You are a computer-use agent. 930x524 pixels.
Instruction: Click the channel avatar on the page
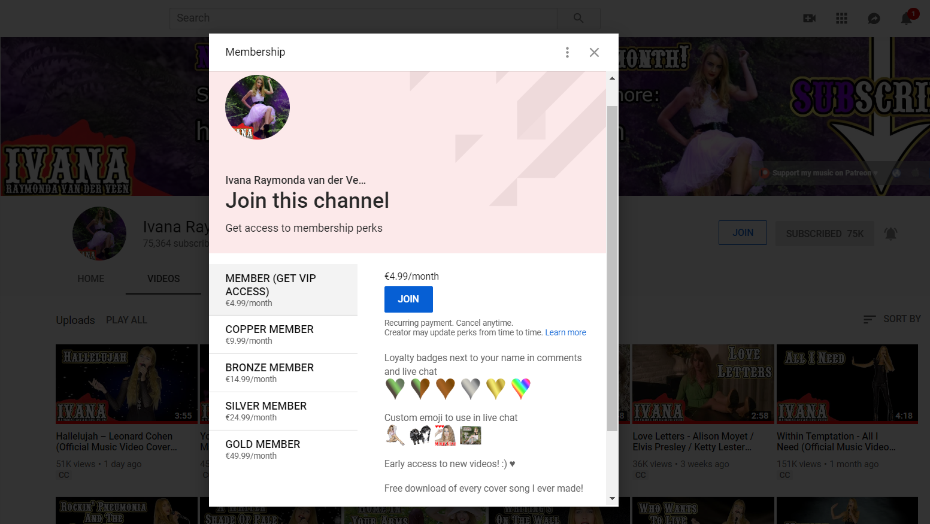coord(99,234)
